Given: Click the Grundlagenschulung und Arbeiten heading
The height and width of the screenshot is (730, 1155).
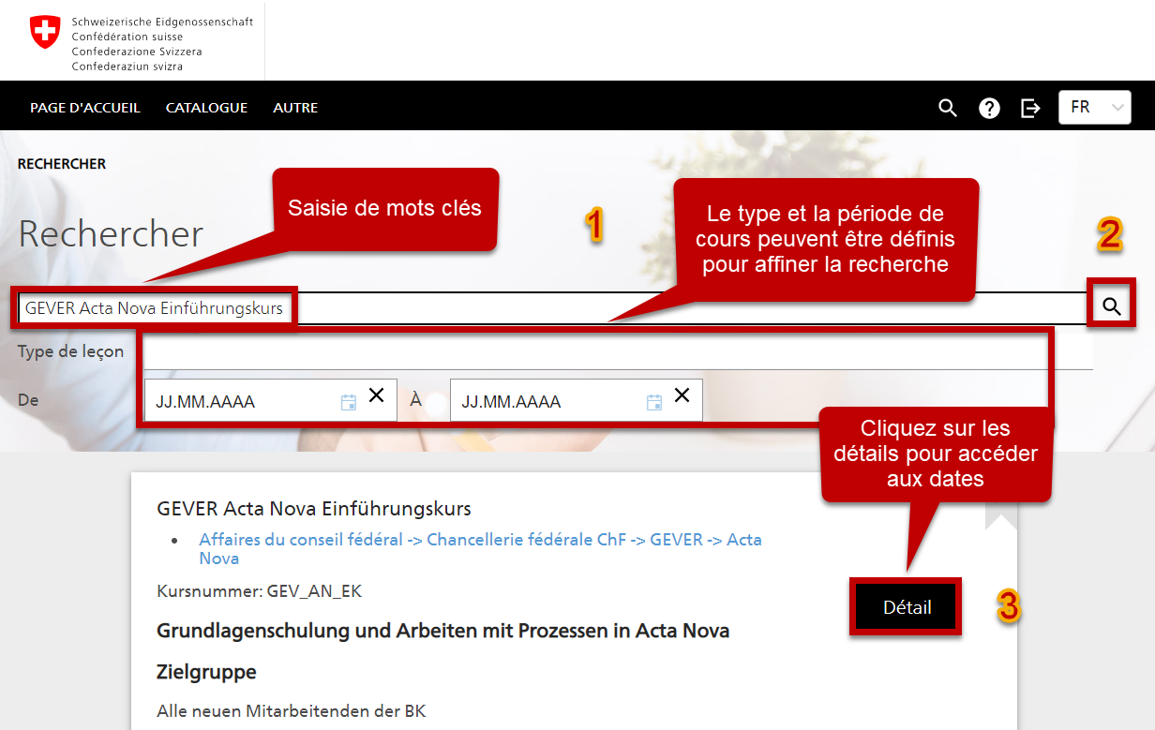Looking at the screenshot, I should click(x=442, y=631).
